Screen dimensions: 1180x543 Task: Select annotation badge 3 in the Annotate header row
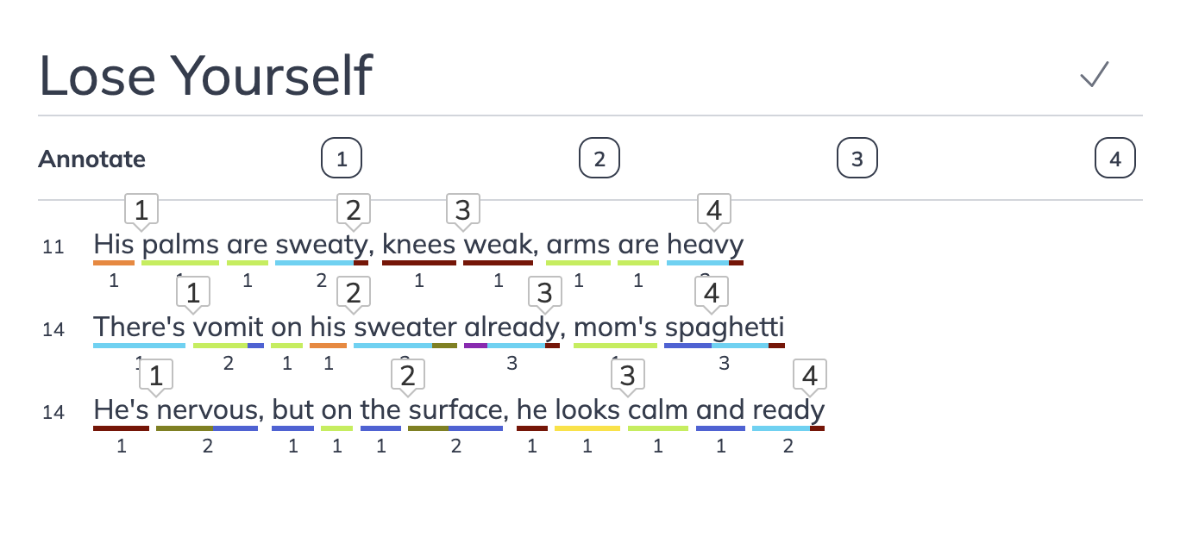coord(856,158)
